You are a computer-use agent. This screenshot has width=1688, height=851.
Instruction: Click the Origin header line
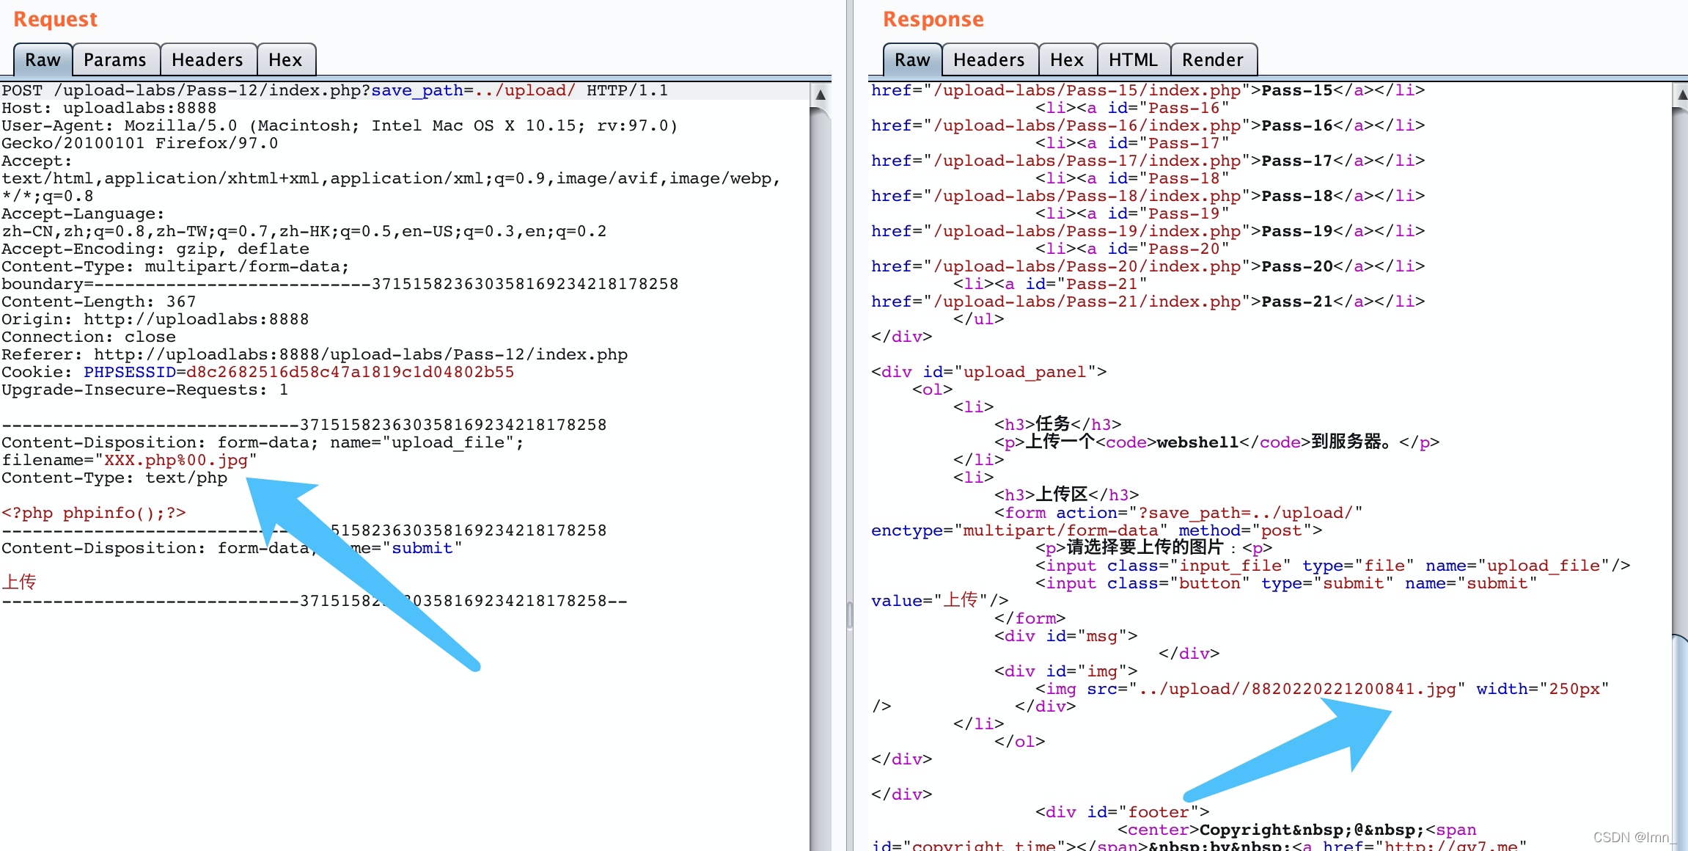pyautogui.click(x=155, y=319)
